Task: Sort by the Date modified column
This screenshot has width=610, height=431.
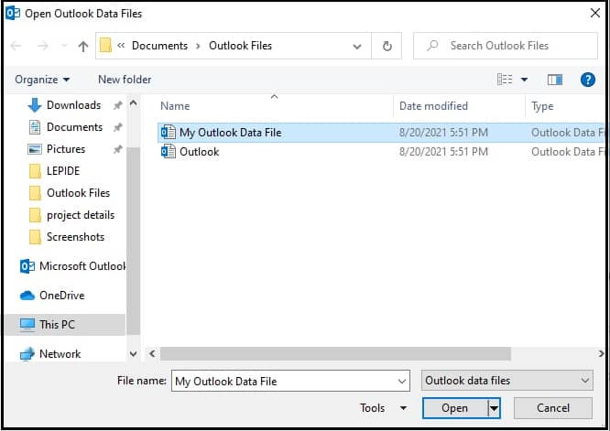Action: 433,106
